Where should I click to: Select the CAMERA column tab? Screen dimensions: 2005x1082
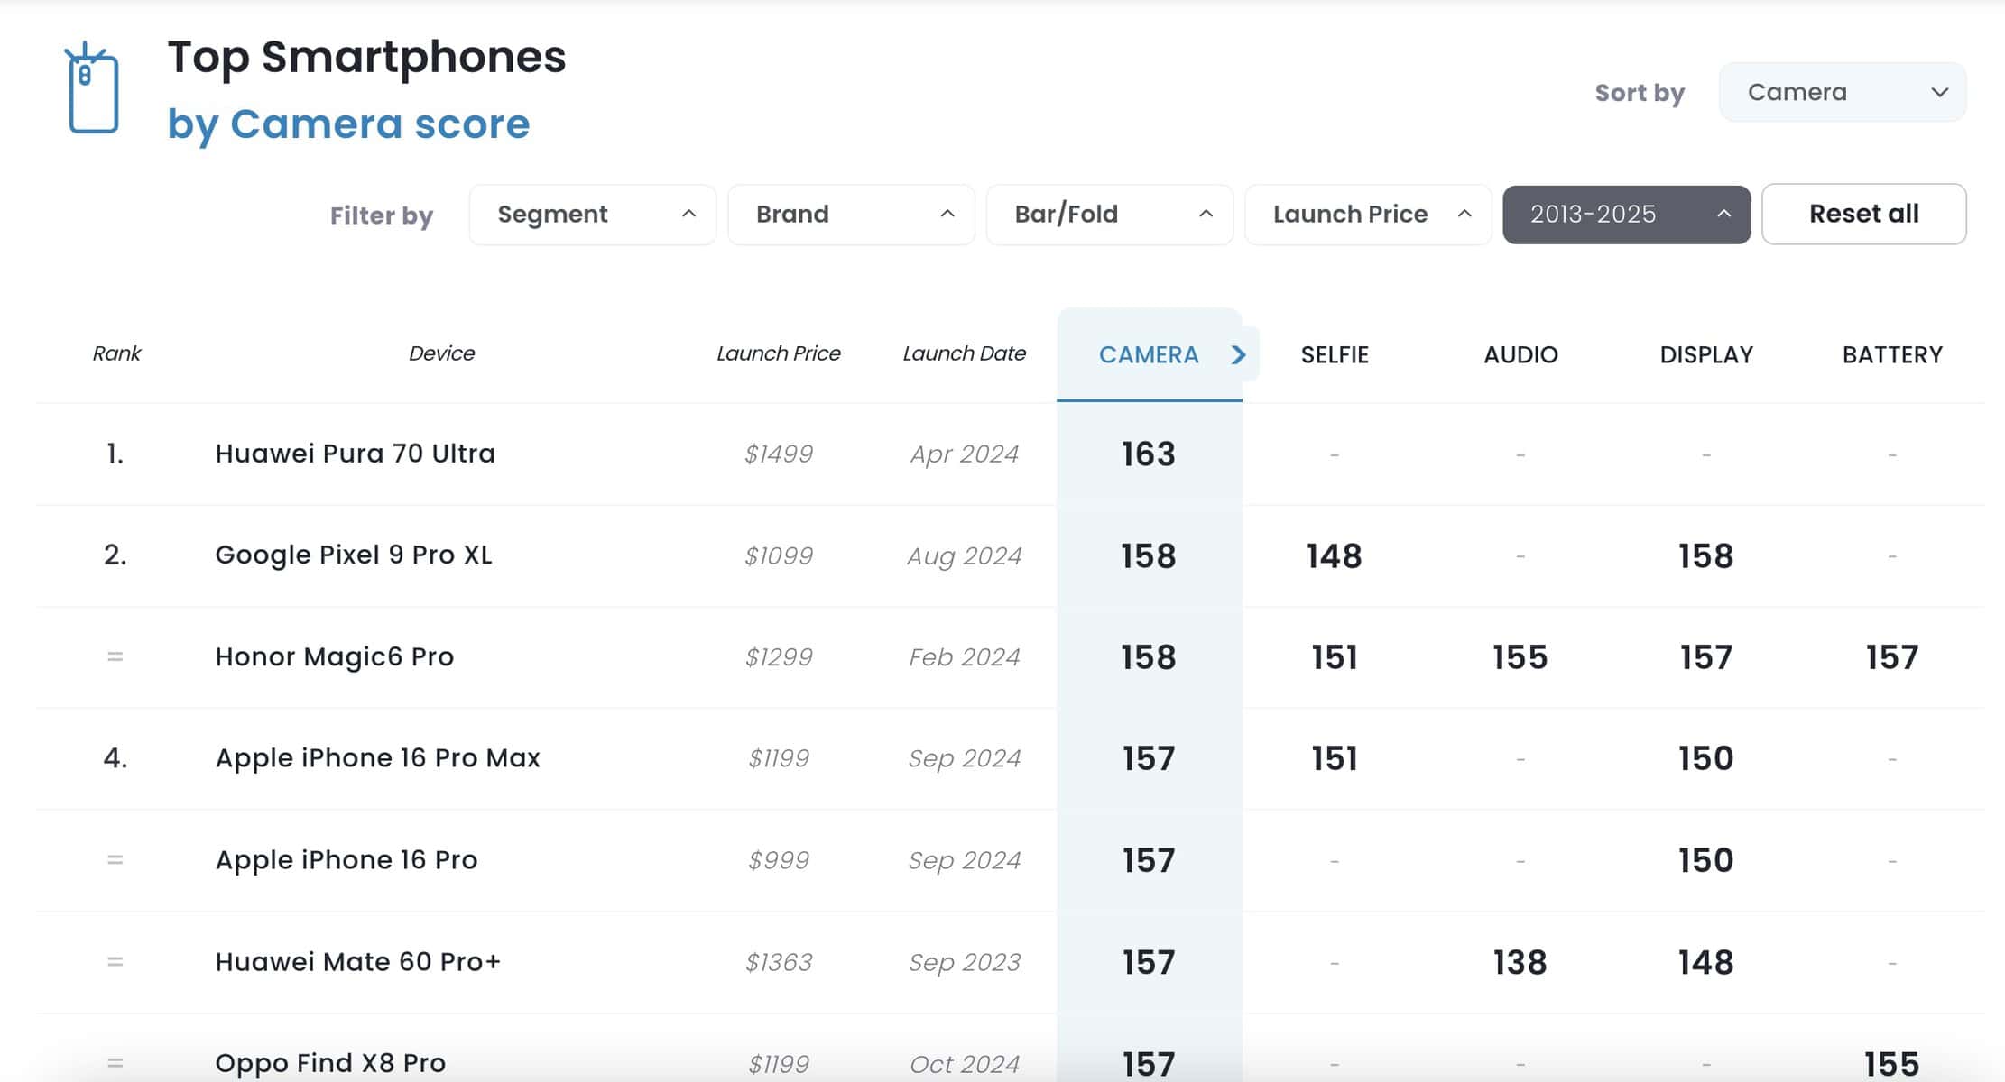pos(1149,354)
